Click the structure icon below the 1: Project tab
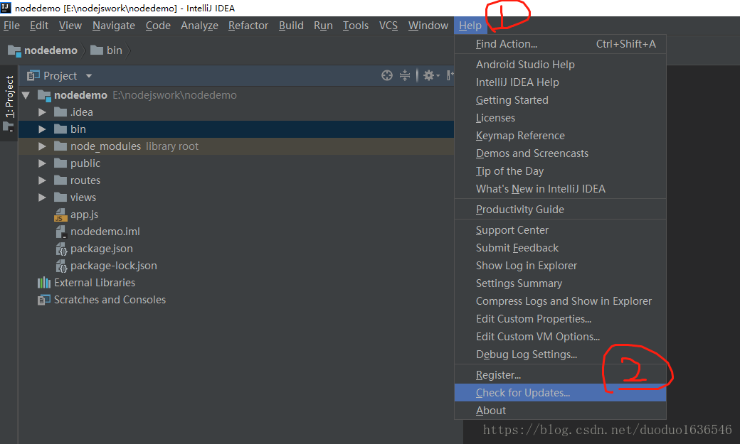 [x=8, y=126]
